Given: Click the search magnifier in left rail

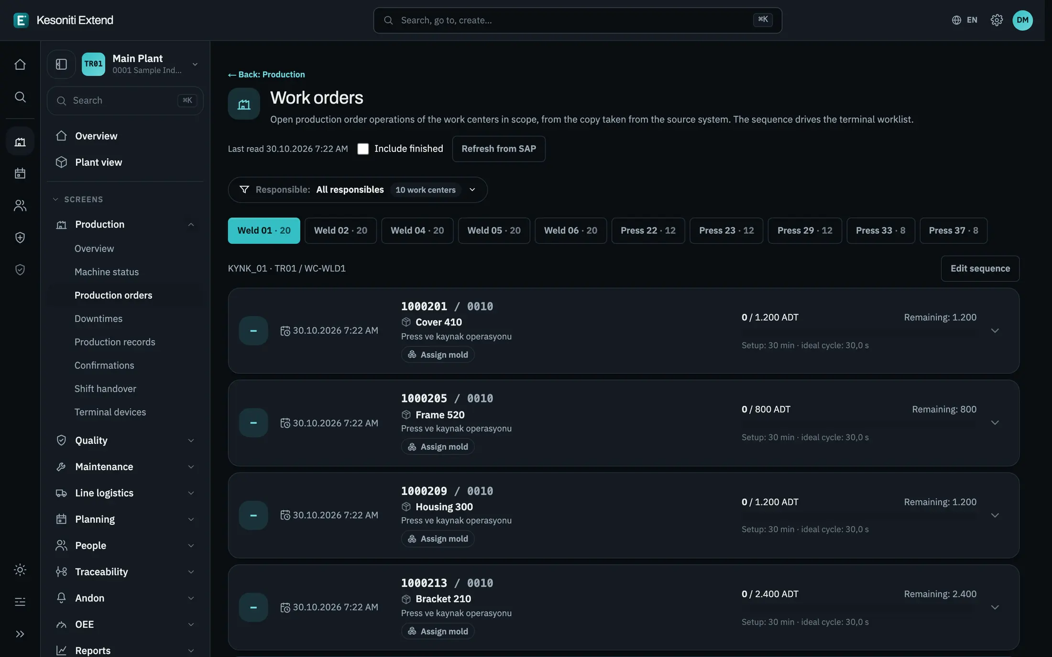Looking at the screenshot, I should (x=20, y=97).
